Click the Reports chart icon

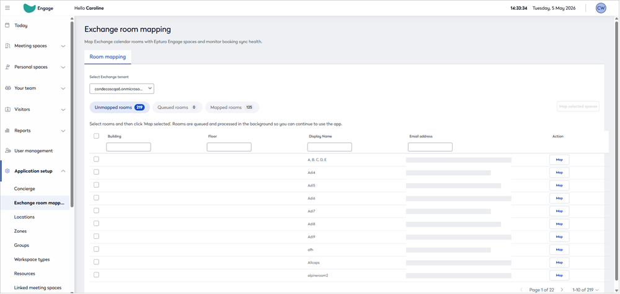(7, 130)
